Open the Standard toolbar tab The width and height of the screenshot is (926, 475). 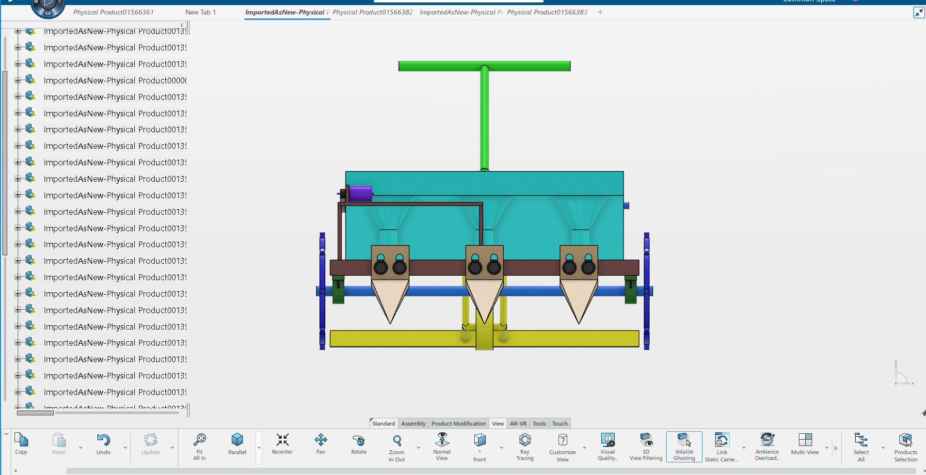pos(383,424)
